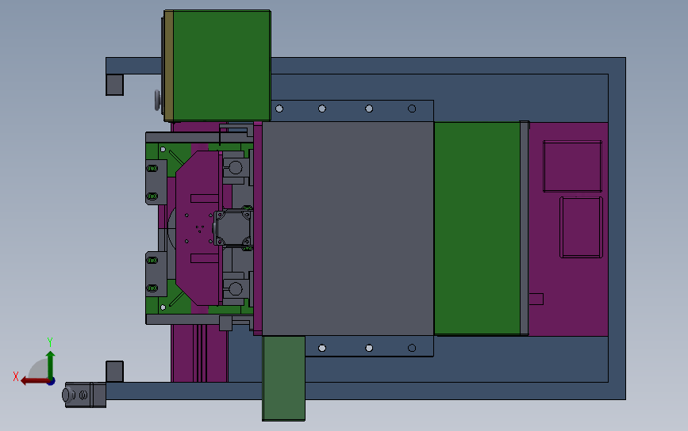Select the lower gray bracket with two bolts
The height and width of the screenshot is (431, 688).
(x=156, y=274)
